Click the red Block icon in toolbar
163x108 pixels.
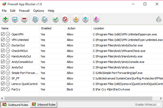[x=65, y=19]
